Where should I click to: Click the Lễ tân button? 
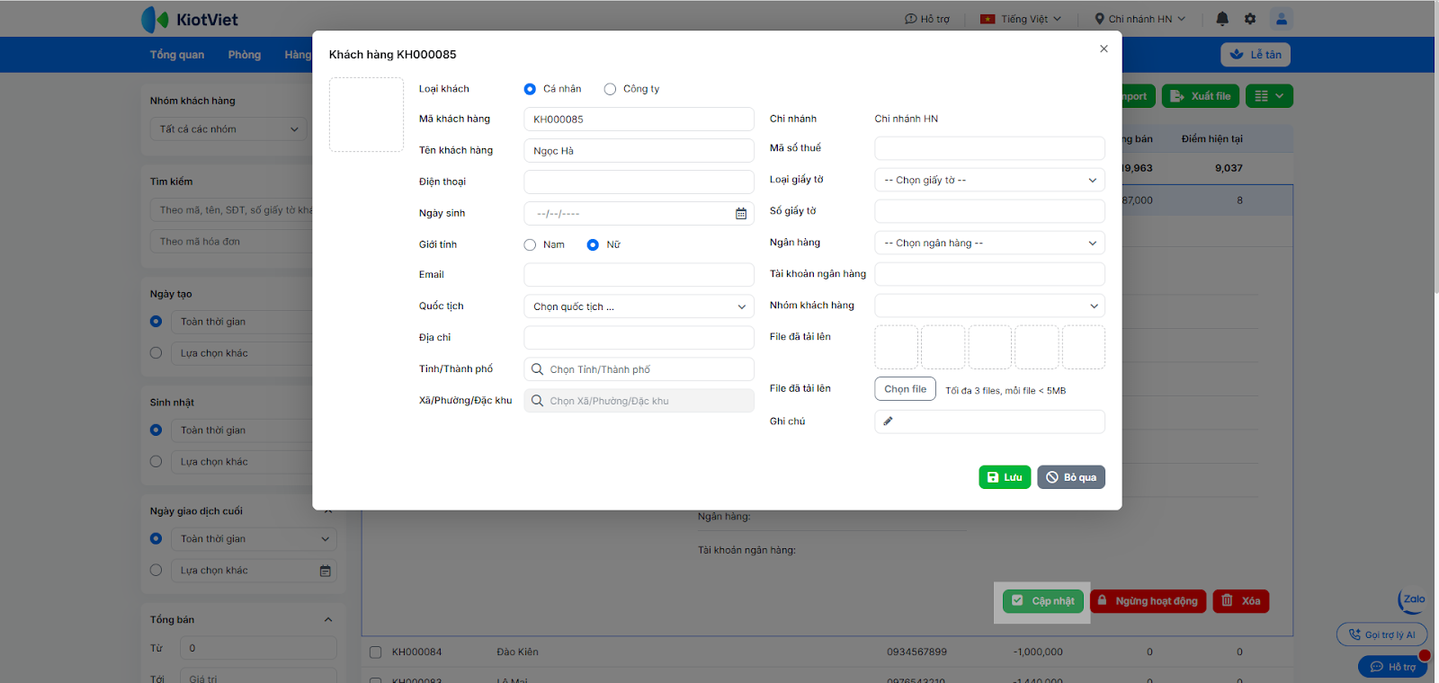pos(1256,55)
